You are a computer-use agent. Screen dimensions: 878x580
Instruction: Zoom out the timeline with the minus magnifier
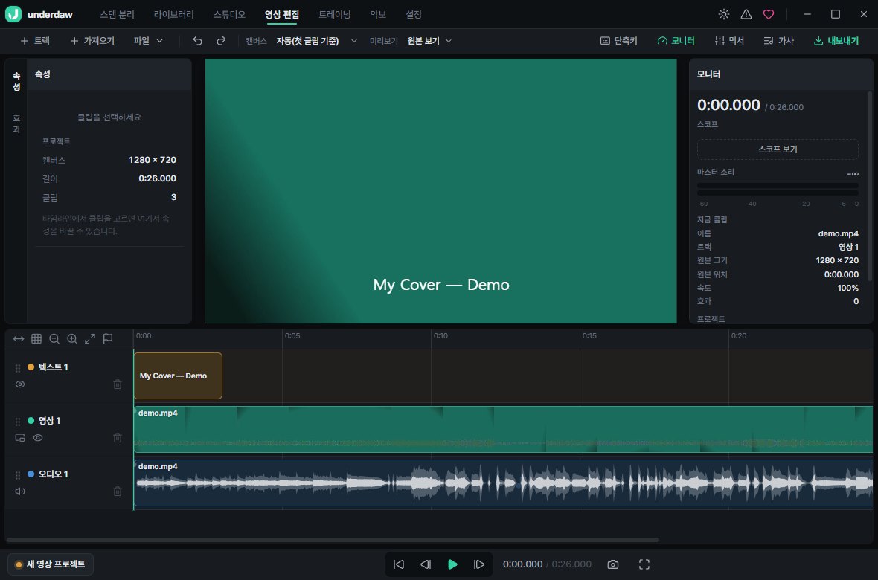(54, 339)
